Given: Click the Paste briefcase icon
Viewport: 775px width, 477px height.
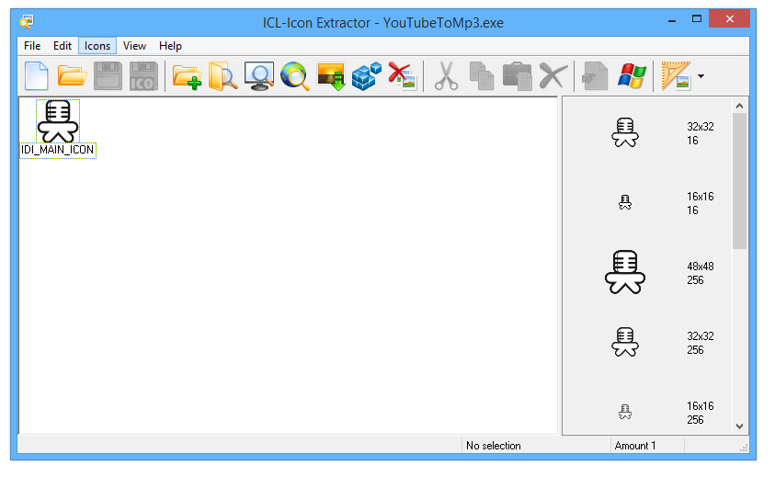Looking at the screenshot, I should tap(517, 76).
